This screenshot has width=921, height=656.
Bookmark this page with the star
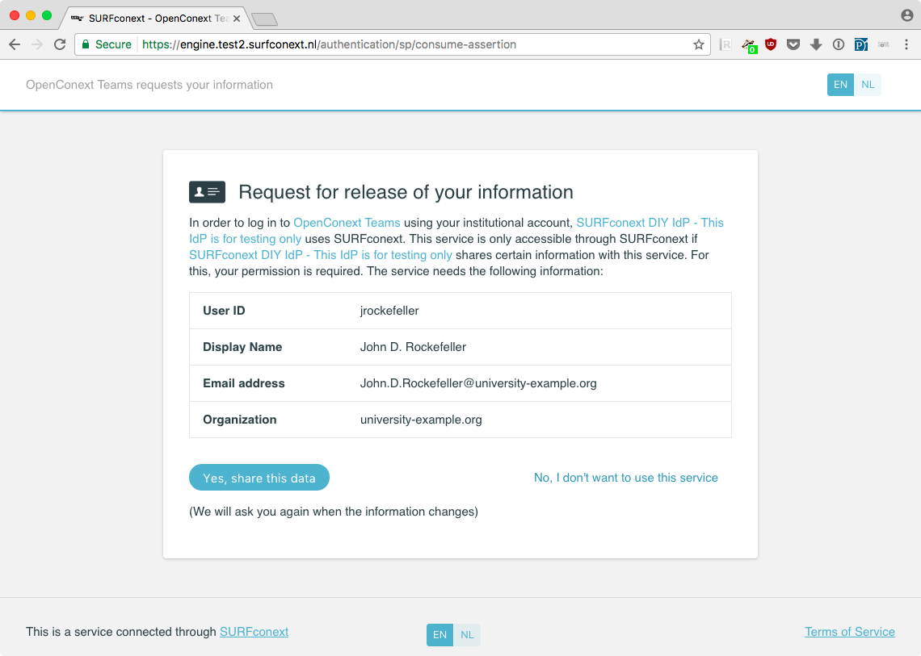[x=698, y=44]
